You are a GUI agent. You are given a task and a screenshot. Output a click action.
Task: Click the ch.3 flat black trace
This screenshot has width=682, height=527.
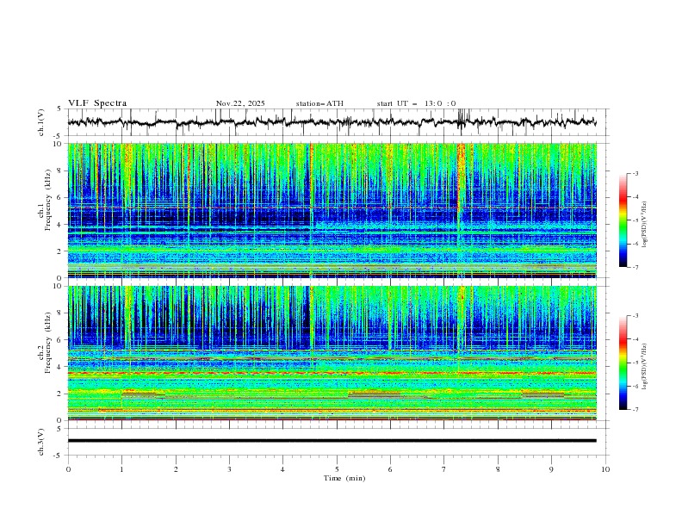pos(332,441)
